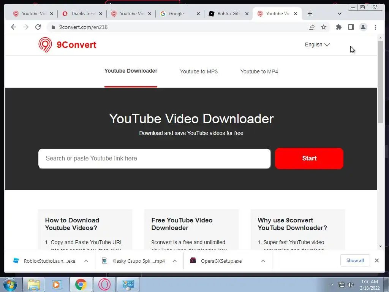Click the network tray icon
Viewport: 389px width, 292px height.
342,285
